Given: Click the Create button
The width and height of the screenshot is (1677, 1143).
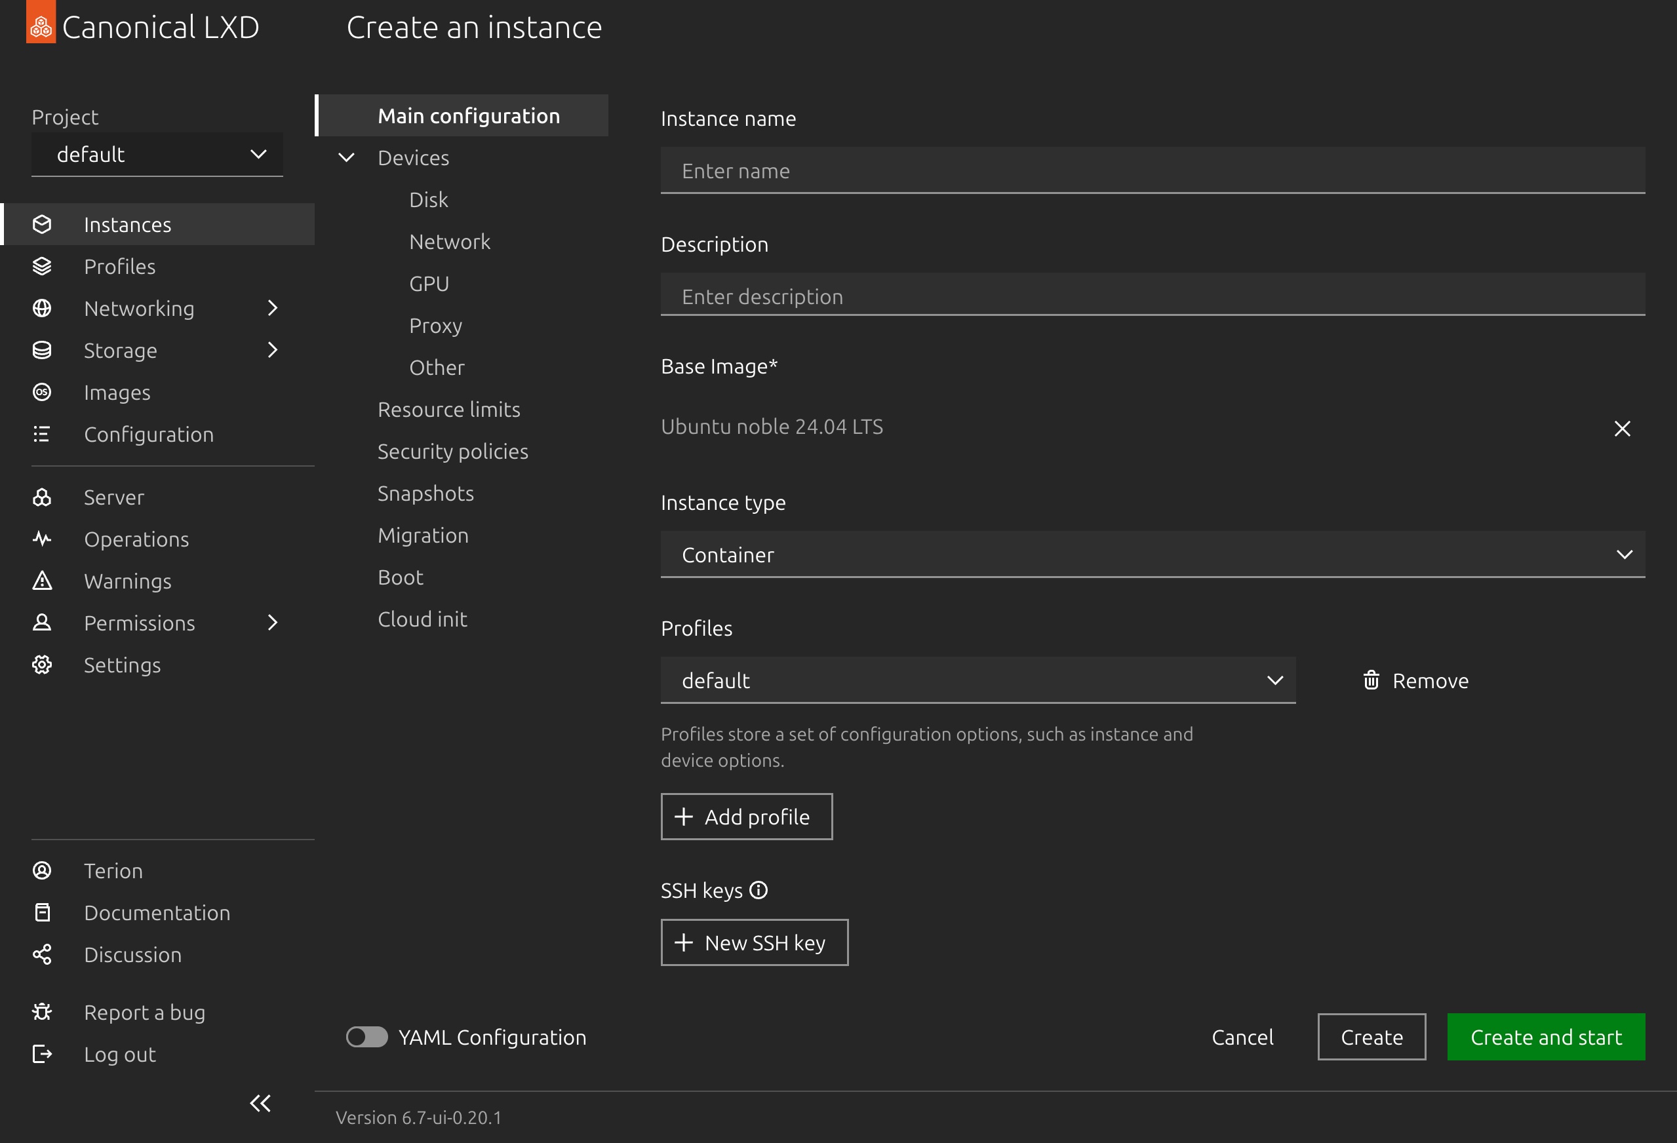Looking at the screenshot, I should pyautogui.click(x=1371, y=1037).
